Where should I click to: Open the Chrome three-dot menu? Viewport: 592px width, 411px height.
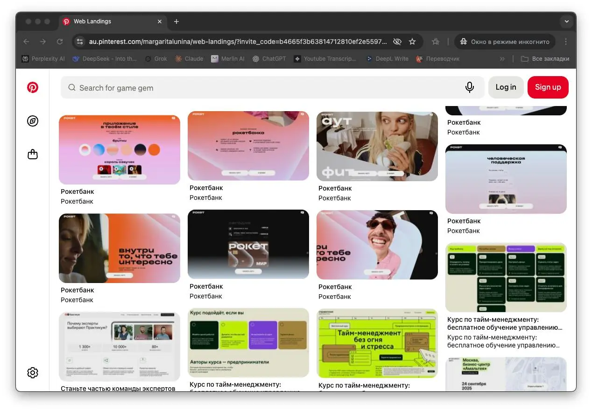[x=566, y=42]
